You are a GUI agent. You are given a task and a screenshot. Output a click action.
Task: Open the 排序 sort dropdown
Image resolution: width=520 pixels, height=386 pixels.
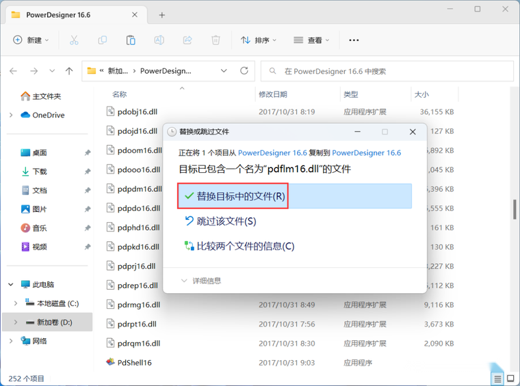pyautogui.click(x=259, y=40)
